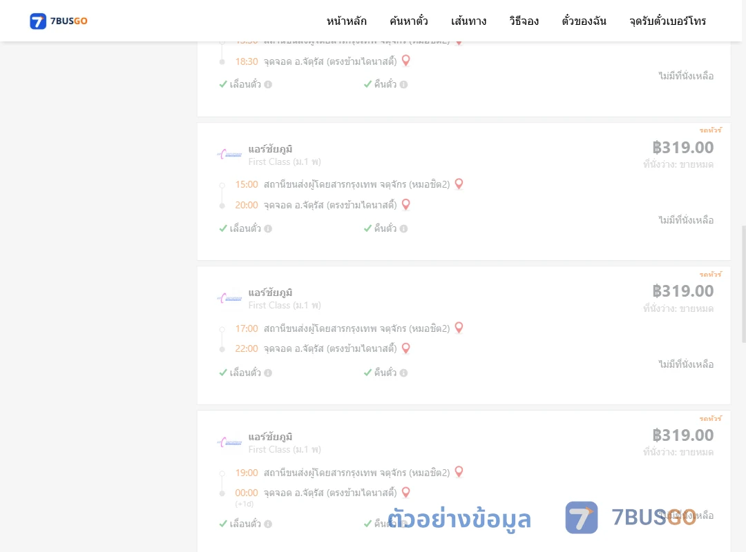
Task: Open จุดรับตั๋วเบอร์โทร menu item
Action: coord(667,21)
